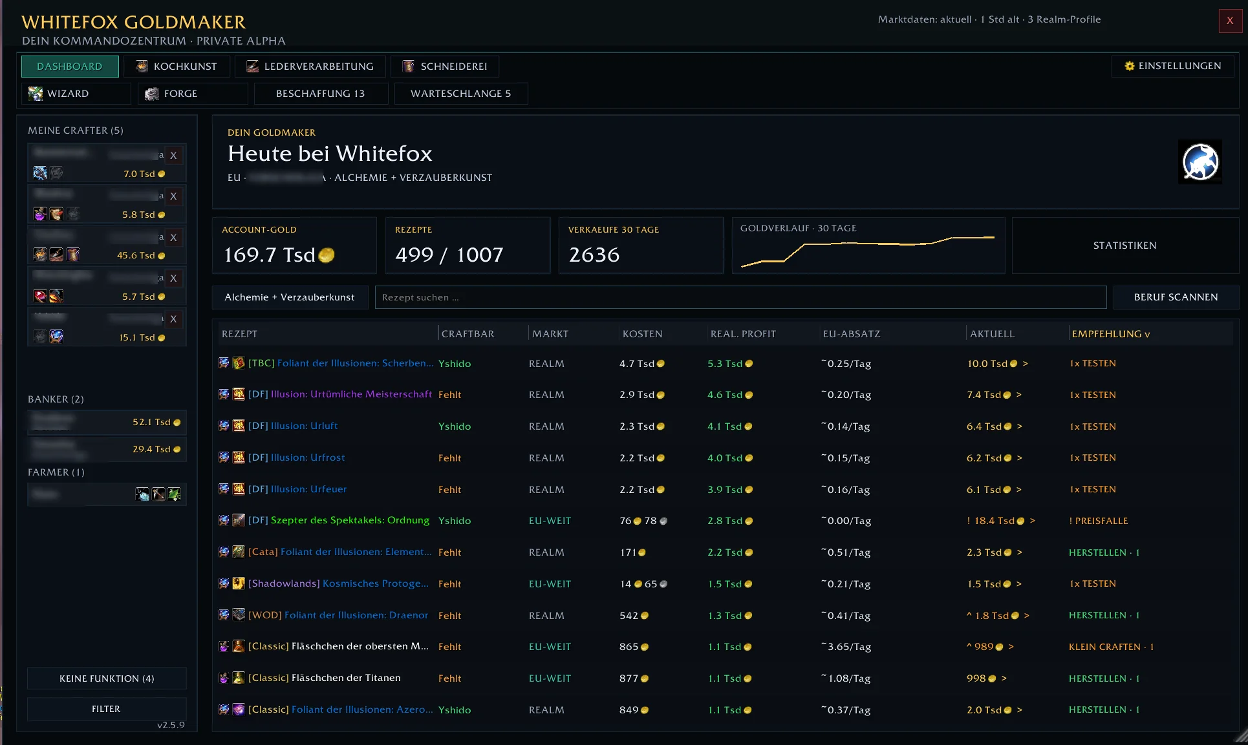Click the mining pick icon in the Farmer row

tap(158, 494)
